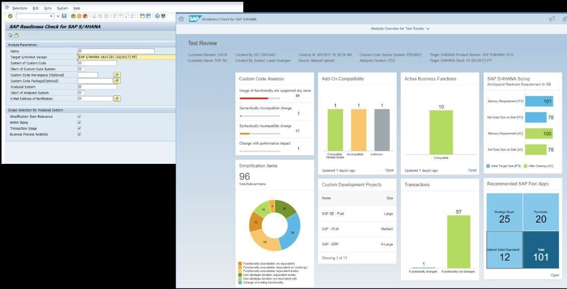Click the System of Custom Code input field
The image size is (567, 289).
pos(98,63)
